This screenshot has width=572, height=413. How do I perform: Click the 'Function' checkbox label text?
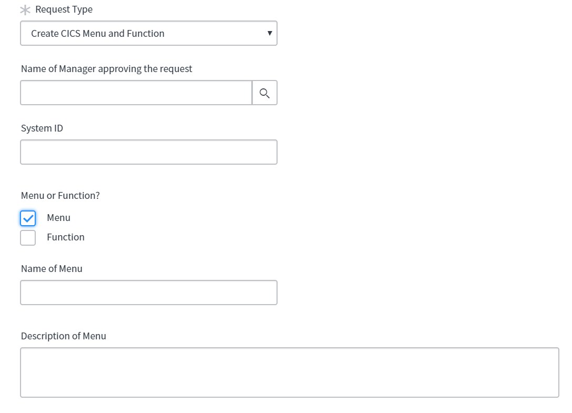(x=66, y=237)
